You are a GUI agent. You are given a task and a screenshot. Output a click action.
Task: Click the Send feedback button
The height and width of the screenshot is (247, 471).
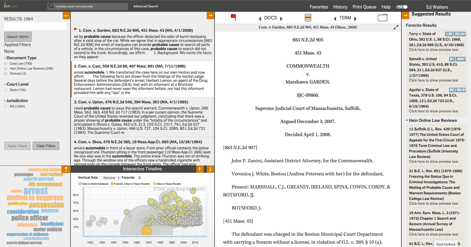(x=446, y=244)
